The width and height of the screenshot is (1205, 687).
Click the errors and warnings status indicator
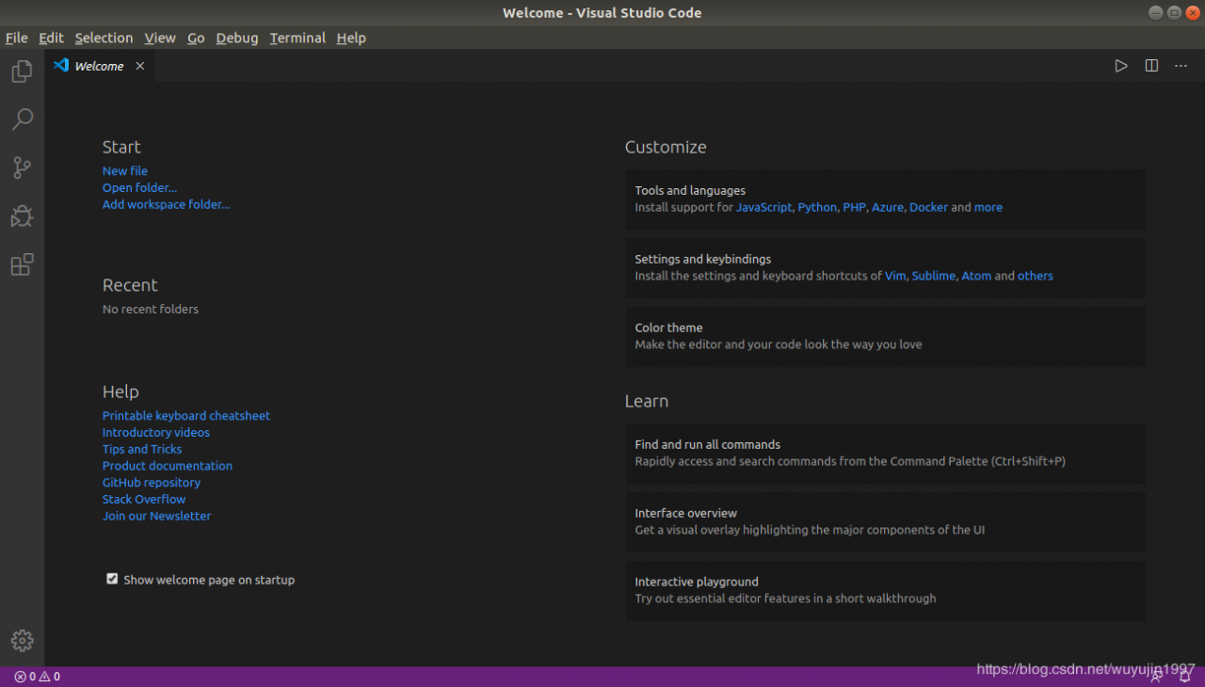click(38, 677)
